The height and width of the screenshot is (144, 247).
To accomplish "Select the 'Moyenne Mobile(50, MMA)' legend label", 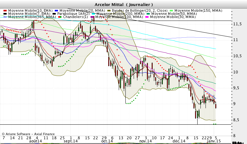I will click(174, 14).
